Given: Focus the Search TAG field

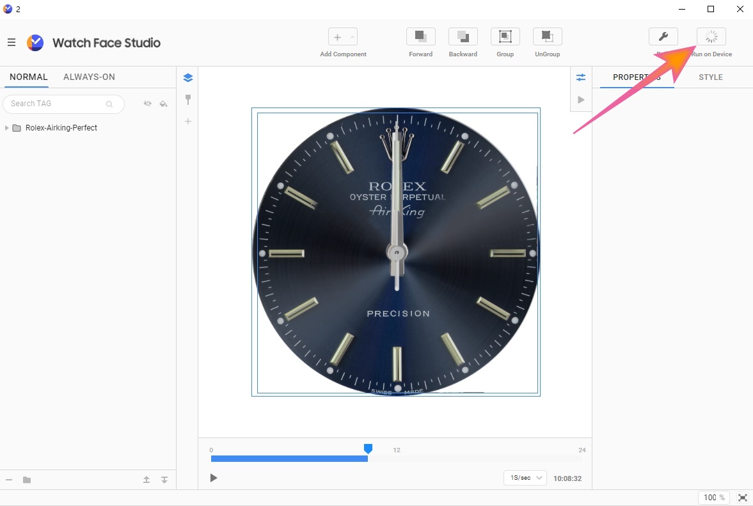Looking at the screenshot, I should 63,104.
